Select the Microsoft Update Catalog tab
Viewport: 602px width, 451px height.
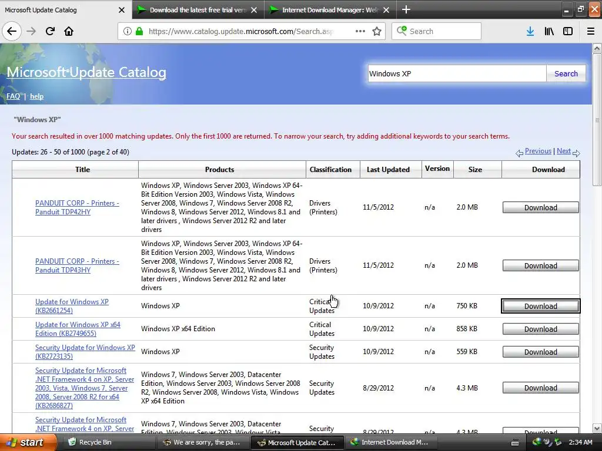click(65, 9)
